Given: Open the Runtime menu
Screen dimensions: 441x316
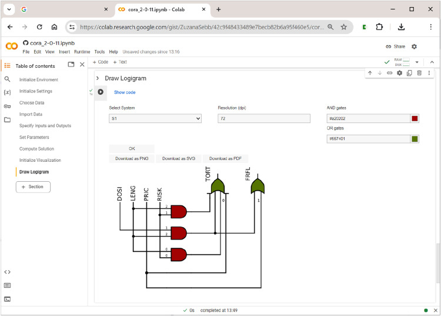Looking at the screenshot, I should 82,52.
